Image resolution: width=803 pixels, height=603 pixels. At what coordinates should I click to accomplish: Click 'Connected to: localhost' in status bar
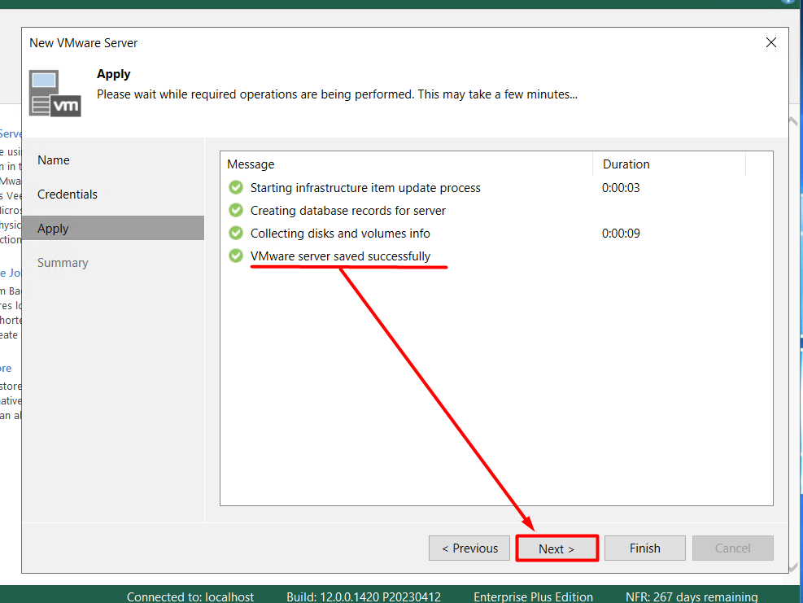(190, 596)
